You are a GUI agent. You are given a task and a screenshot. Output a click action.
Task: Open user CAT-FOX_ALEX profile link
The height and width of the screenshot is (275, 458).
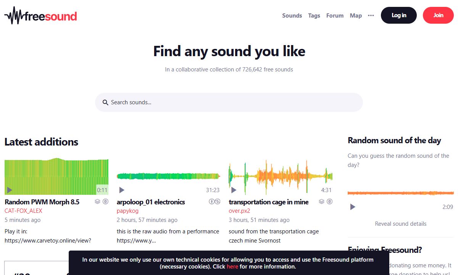pos(23,211)
